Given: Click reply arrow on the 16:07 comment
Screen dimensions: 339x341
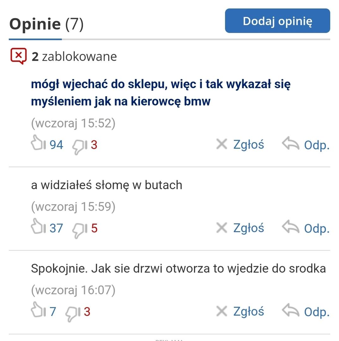Looking at the screenshot, I should pyautogui.click(x=290, y=310).
